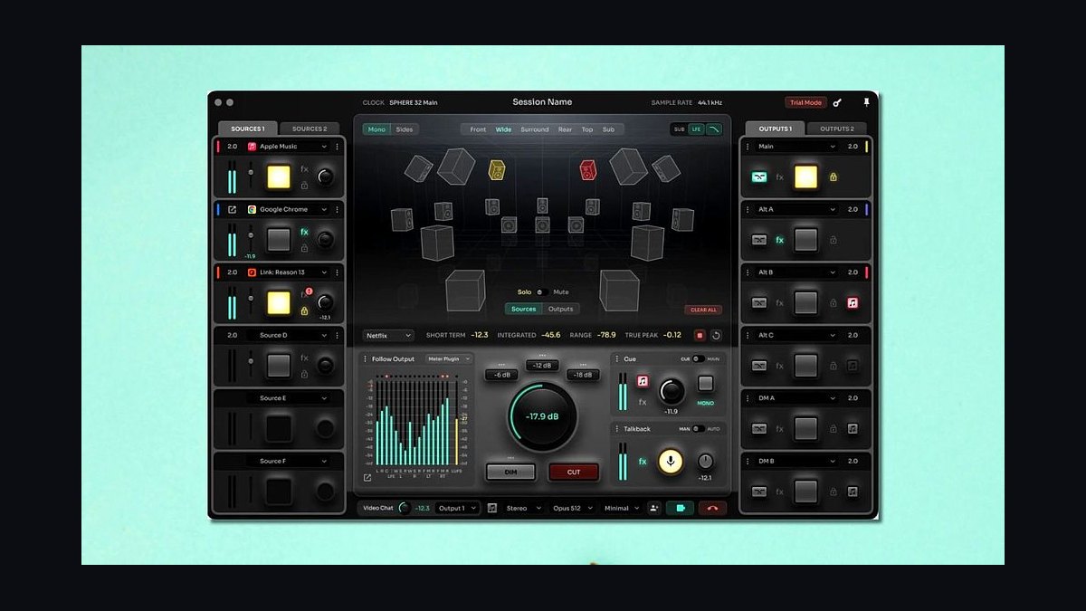Viewport: 1086px width, 611px height.
Task: Click the yellow lock icon on Main output
Action: click(834, 177)
